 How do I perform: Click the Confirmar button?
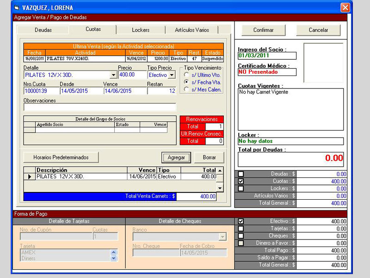(263, 30)
